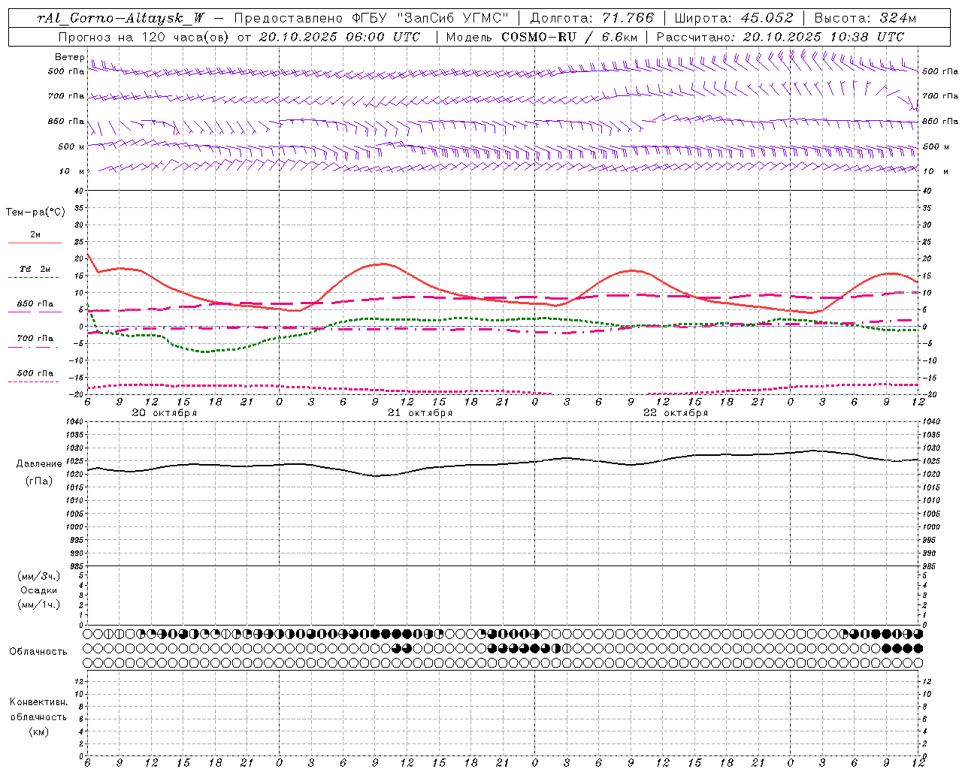Click the solid red line sample under 2м legend

pyautogui.click(x=35, y=243)
